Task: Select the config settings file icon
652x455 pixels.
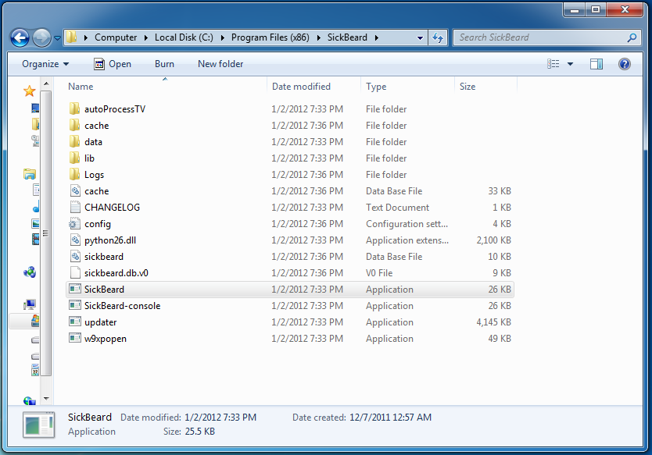Action: coord(75,223)
